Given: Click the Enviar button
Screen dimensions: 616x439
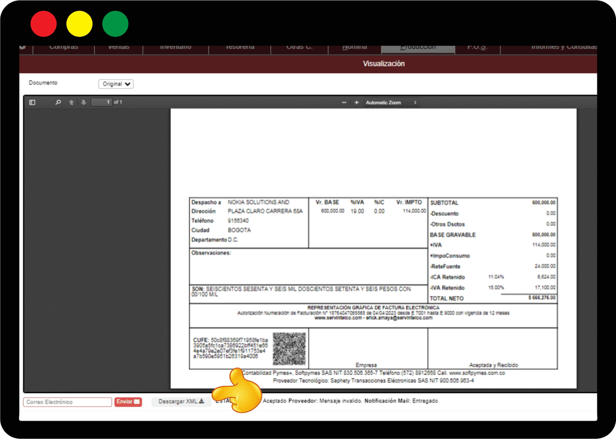Looking at the screenshot, I should pos(128,401).
